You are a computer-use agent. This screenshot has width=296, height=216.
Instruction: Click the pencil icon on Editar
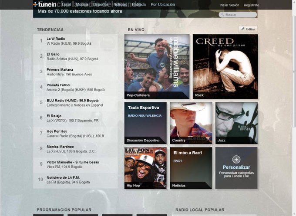coord(243,29)
